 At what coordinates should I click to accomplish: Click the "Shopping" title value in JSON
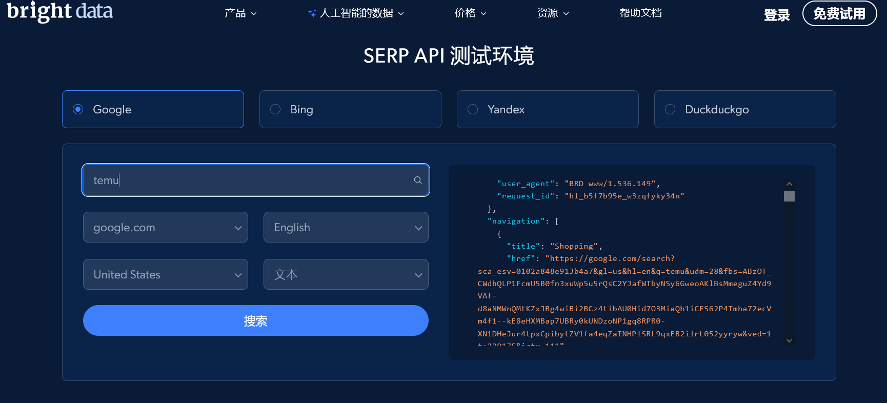[574, 246]
